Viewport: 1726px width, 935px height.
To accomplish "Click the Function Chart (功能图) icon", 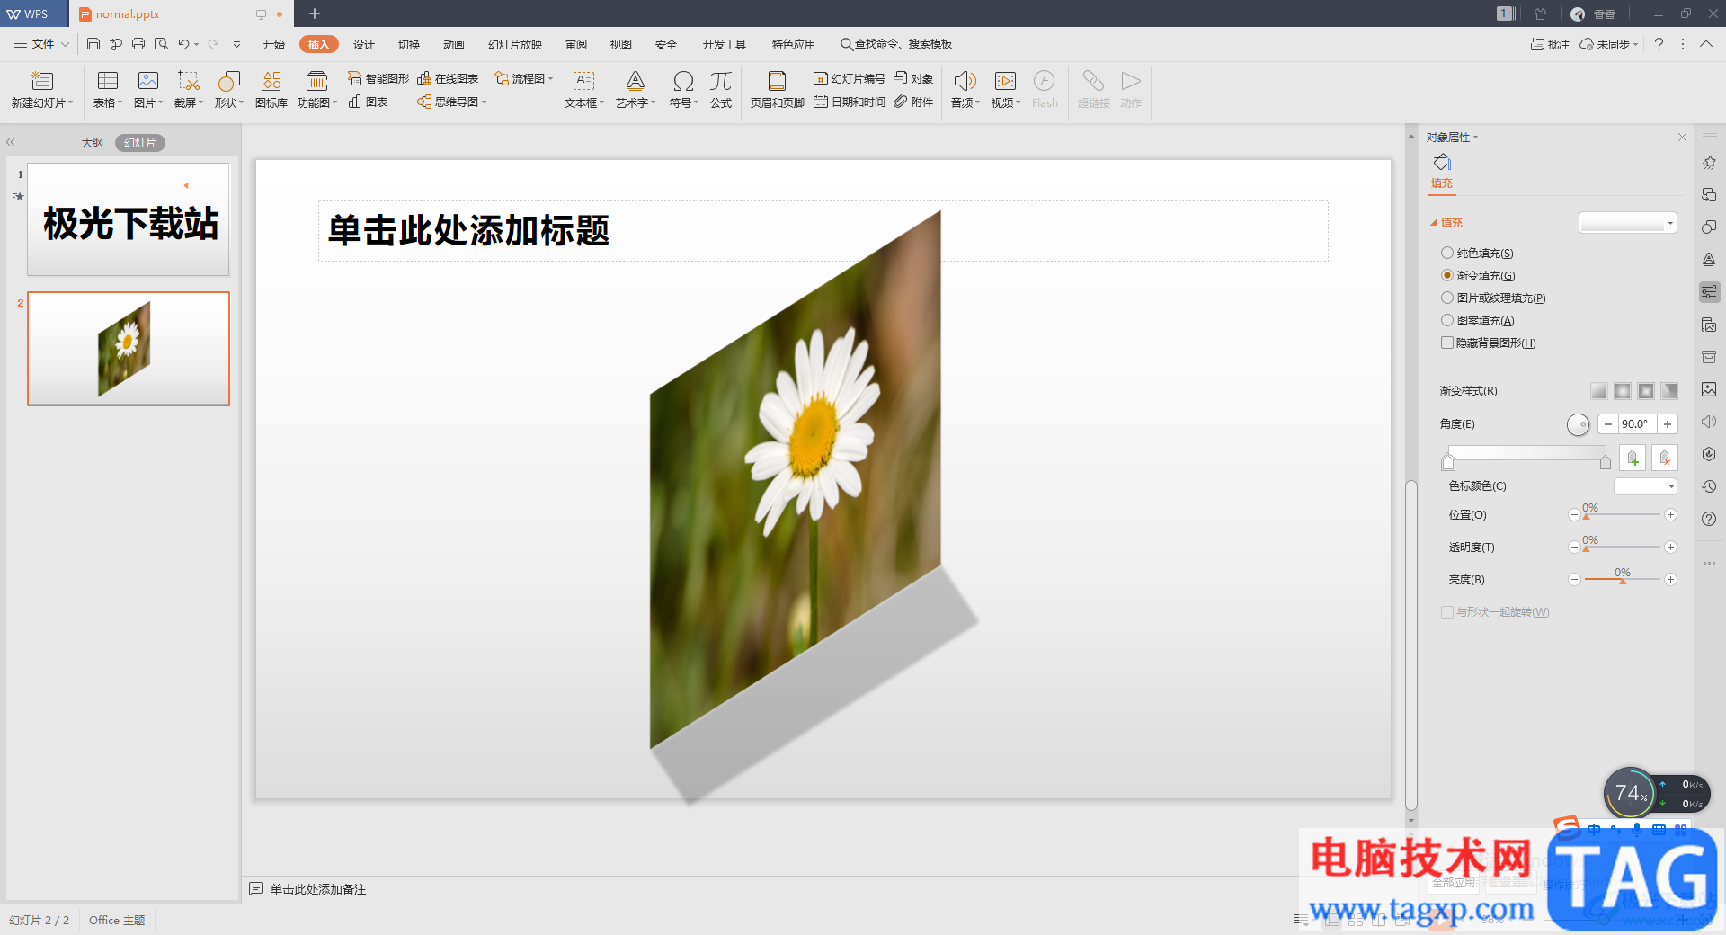I will tap(316, 82).
